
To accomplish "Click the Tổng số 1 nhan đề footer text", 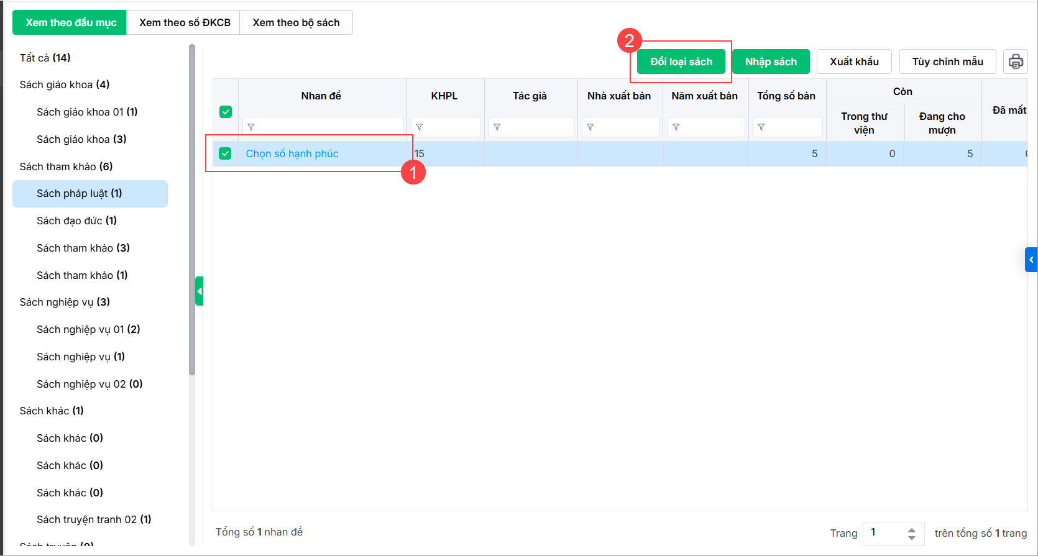I will (x=259, y=532).
